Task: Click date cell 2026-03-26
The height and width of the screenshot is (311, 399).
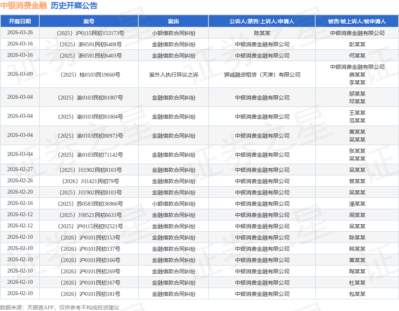Action: coord(20,33)
